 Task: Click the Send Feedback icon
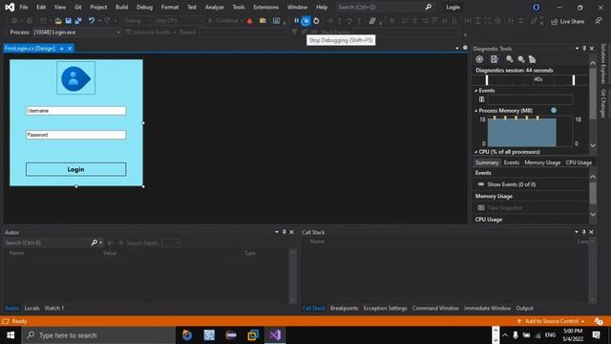pyautogui.click(x=599, y=21)
